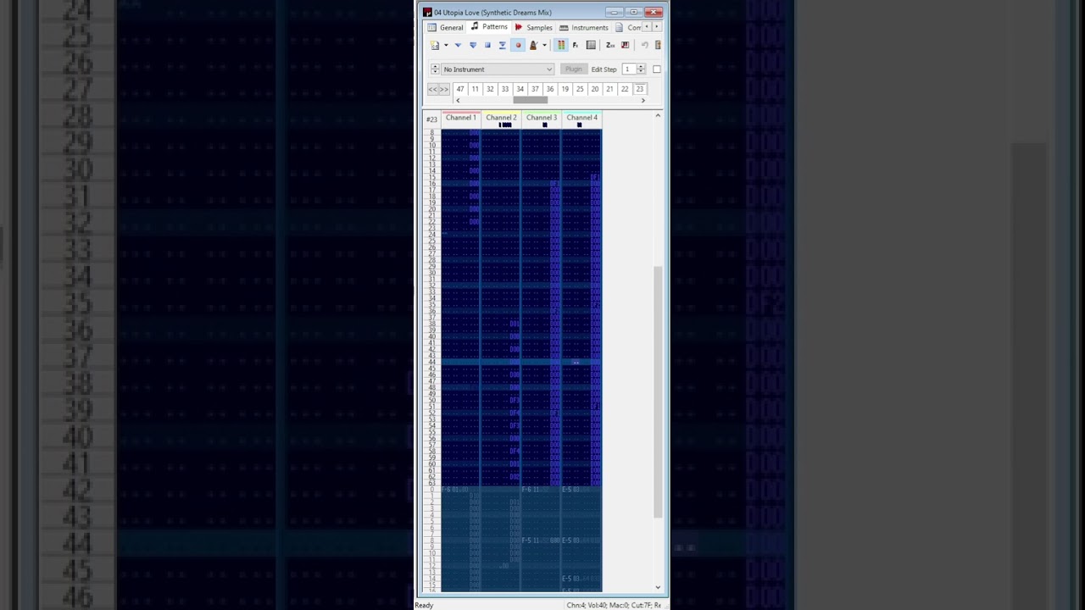The width and height of the screenshot is (1085, 610).
Task: Select order 22 in the sequence list
Action: 625,89
